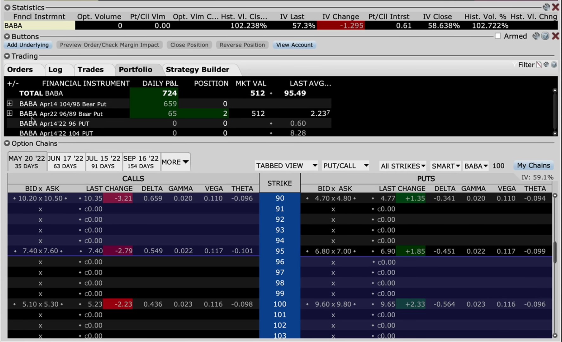This screenshot has height=342, width=562.
Task: Select the TOTAL BABA row
Action: click(x=168, y=93)
